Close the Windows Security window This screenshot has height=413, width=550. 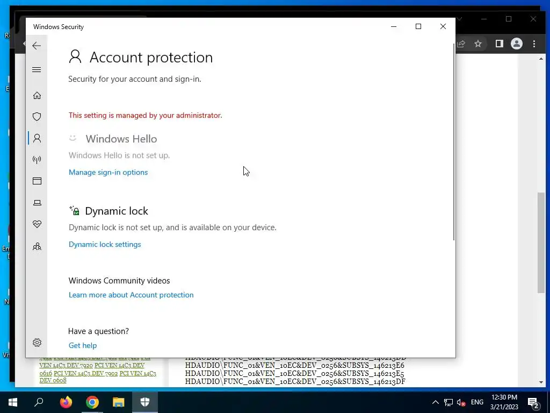443,26
